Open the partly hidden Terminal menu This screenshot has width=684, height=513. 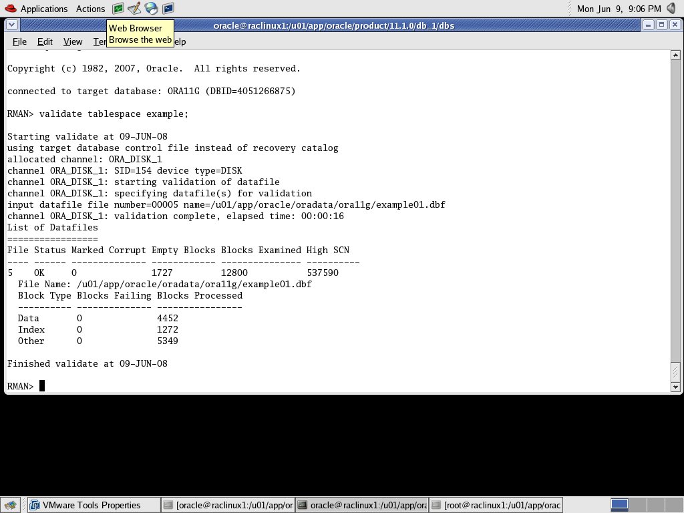[100, 41]
